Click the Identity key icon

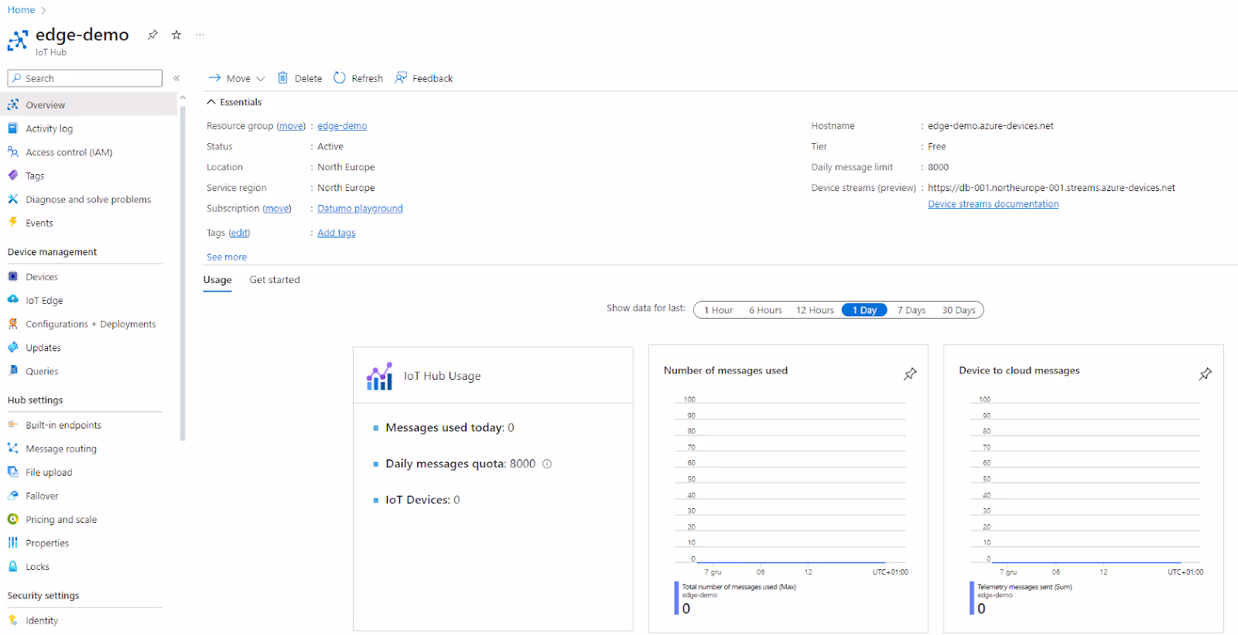click(x=13, y=620)
